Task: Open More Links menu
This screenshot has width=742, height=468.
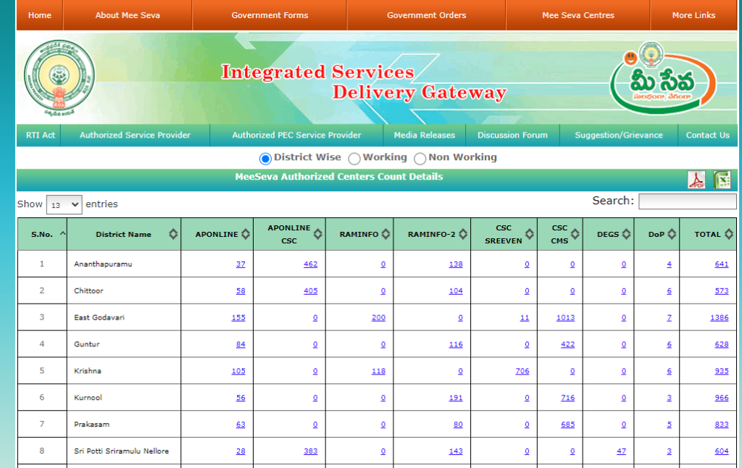Action: pos(693,15)
